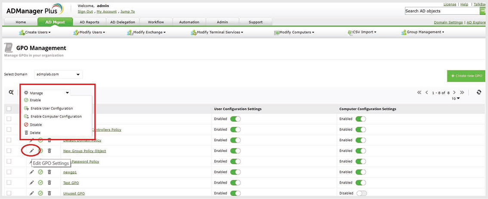Click the Sign Out link
Image resolution: width=488 pixels, height=199 pixels.
click(x=85, y=12)
